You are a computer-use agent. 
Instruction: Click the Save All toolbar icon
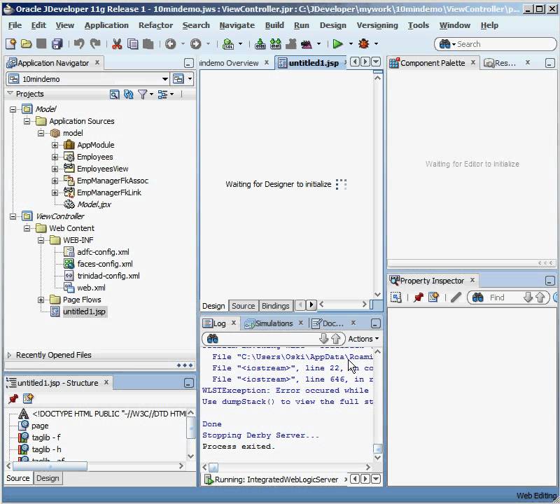(57, 44)
